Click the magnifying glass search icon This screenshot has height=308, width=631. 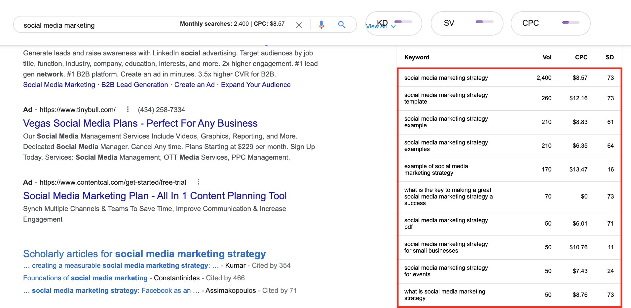point(342,24)
